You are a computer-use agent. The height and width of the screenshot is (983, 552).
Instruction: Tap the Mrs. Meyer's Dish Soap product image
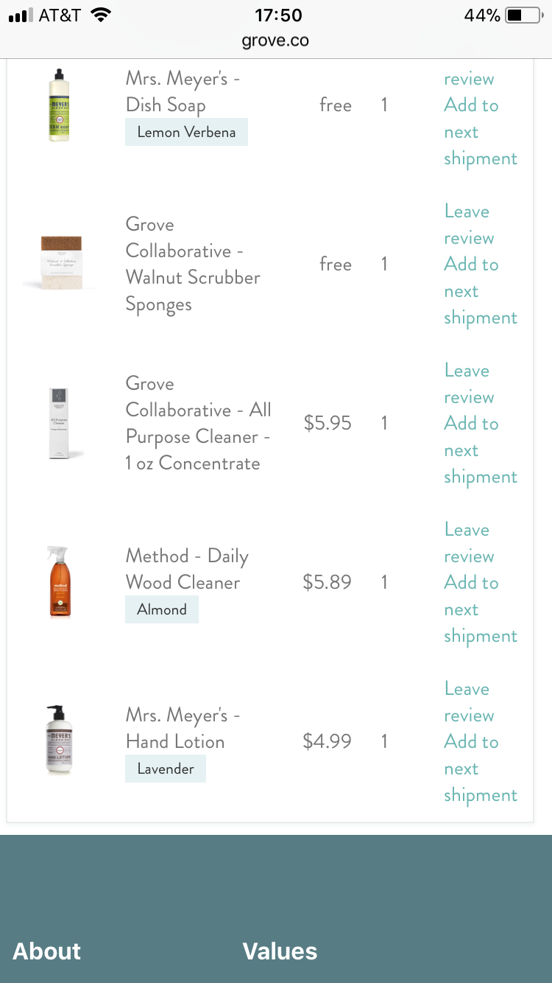[x=59, y=105]
